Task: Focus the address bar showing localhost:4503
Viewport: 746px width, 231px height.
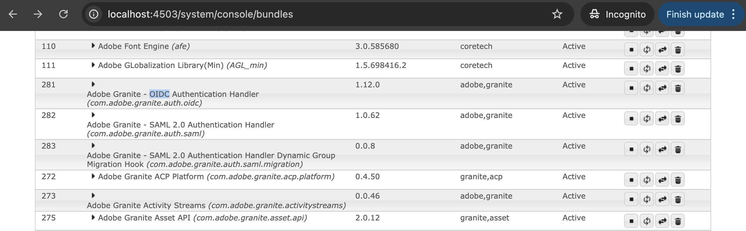Action: coord(317,14)
